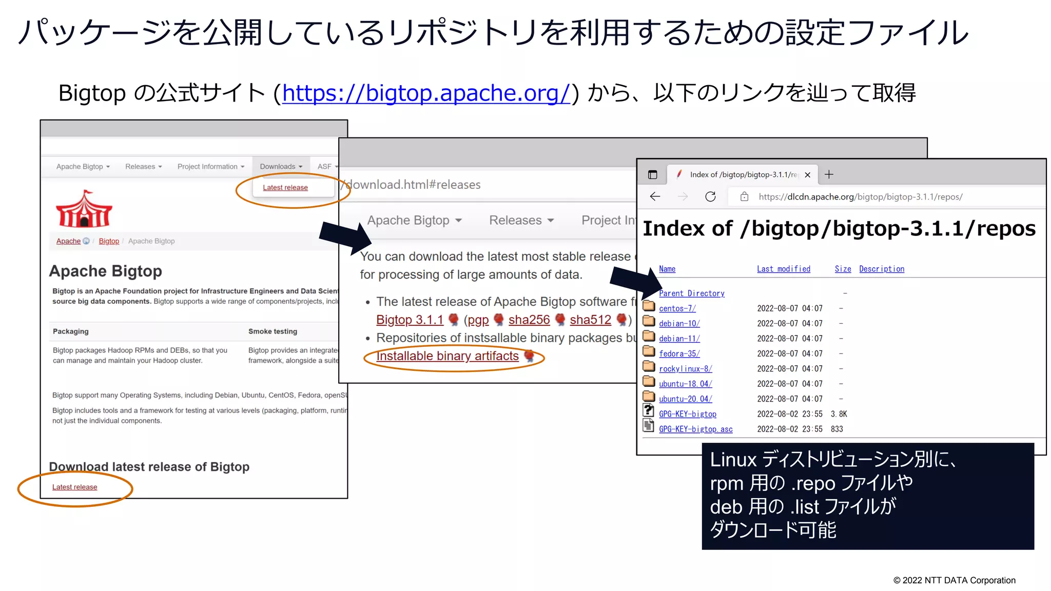This screenshot has width=1051, height=591.
Task: Select the 'Index of /bigtop/bigtop-3.1.1' browser tab
Action: click(743, 174)
